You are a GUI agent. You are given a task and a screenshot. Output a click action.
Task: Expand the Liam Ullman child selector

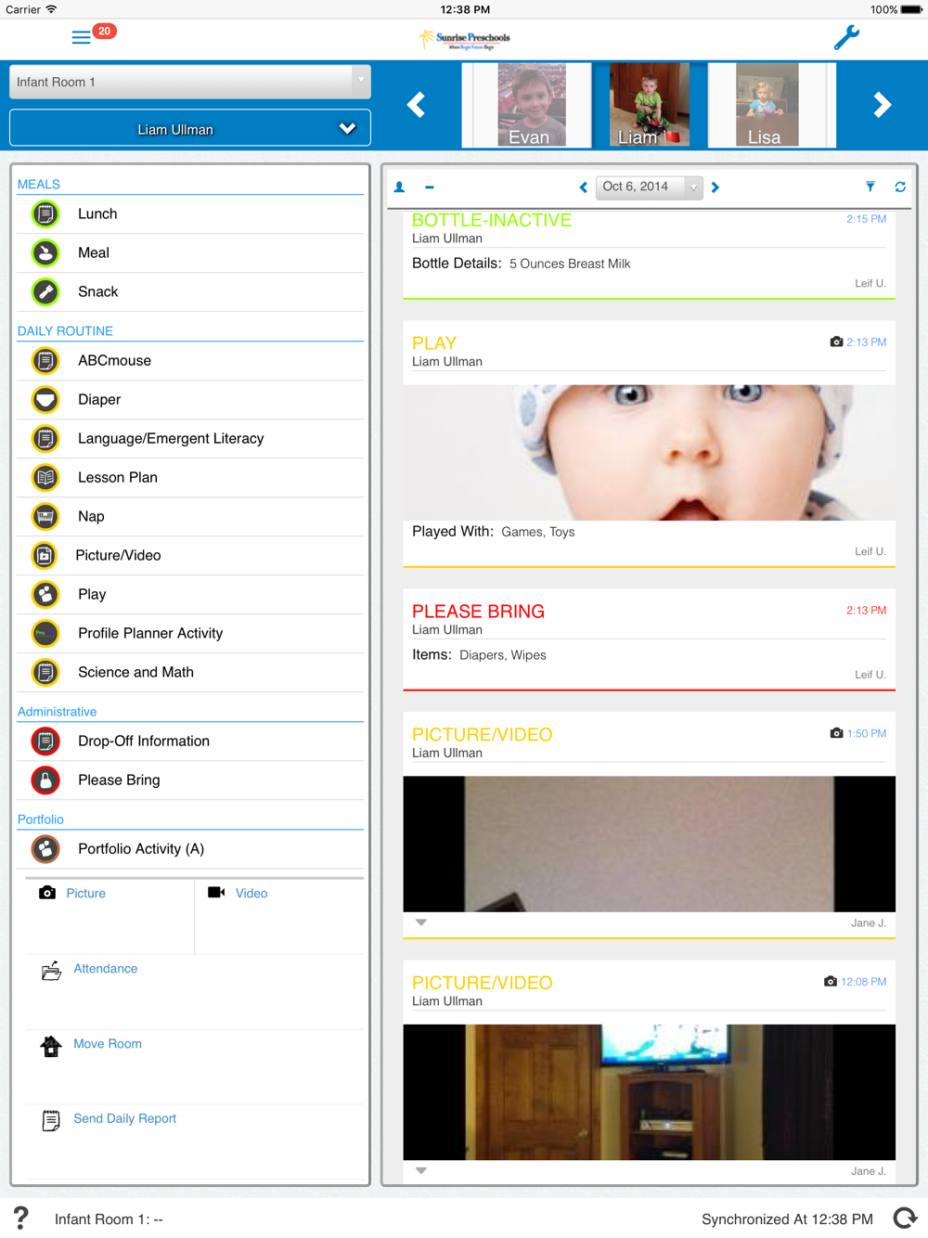click(x=189, y=129)
